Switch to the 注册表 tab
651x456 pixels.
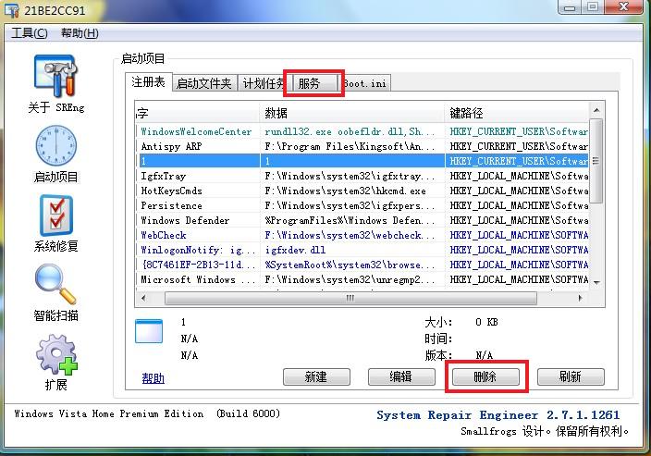pos(148,81)
